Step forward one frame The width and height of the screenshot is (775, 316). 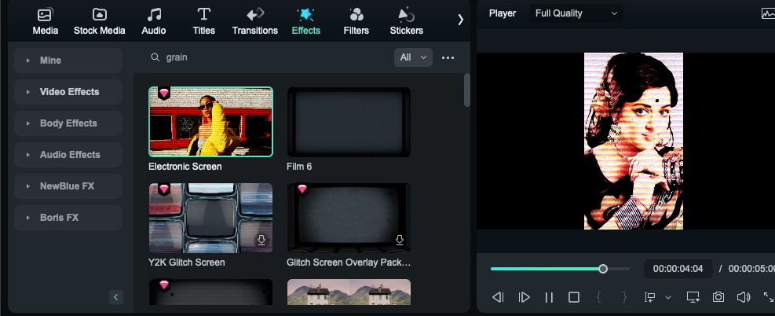click(x=524, y=297)
